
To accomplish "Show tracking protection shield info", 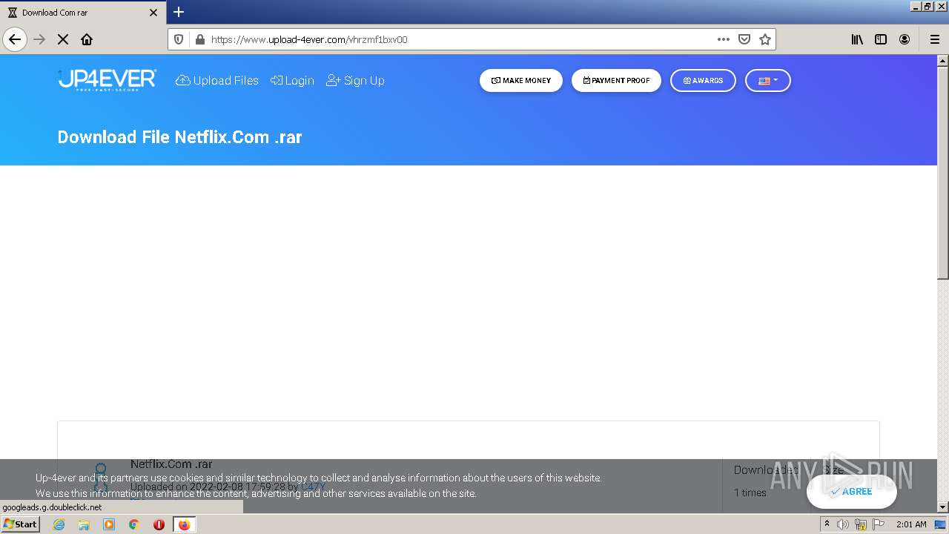I will [179, 39].
